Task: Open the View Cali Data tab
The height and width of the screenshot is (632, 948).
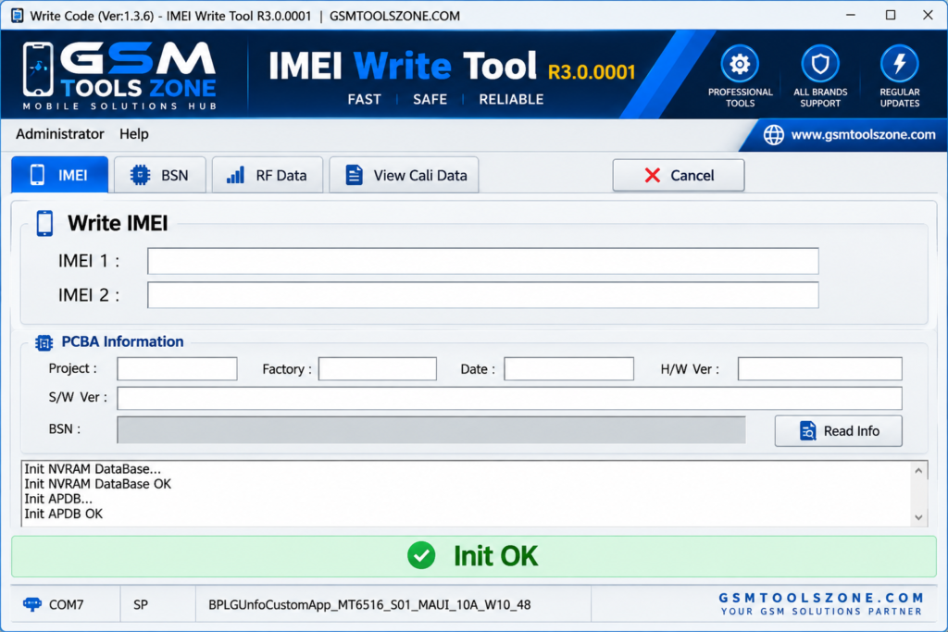Action: [x=404, y=175]
